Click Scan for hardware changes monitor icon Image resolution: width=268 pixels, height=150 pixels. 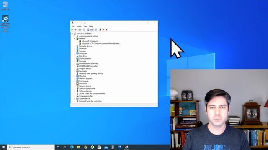(x=96, y=30)
